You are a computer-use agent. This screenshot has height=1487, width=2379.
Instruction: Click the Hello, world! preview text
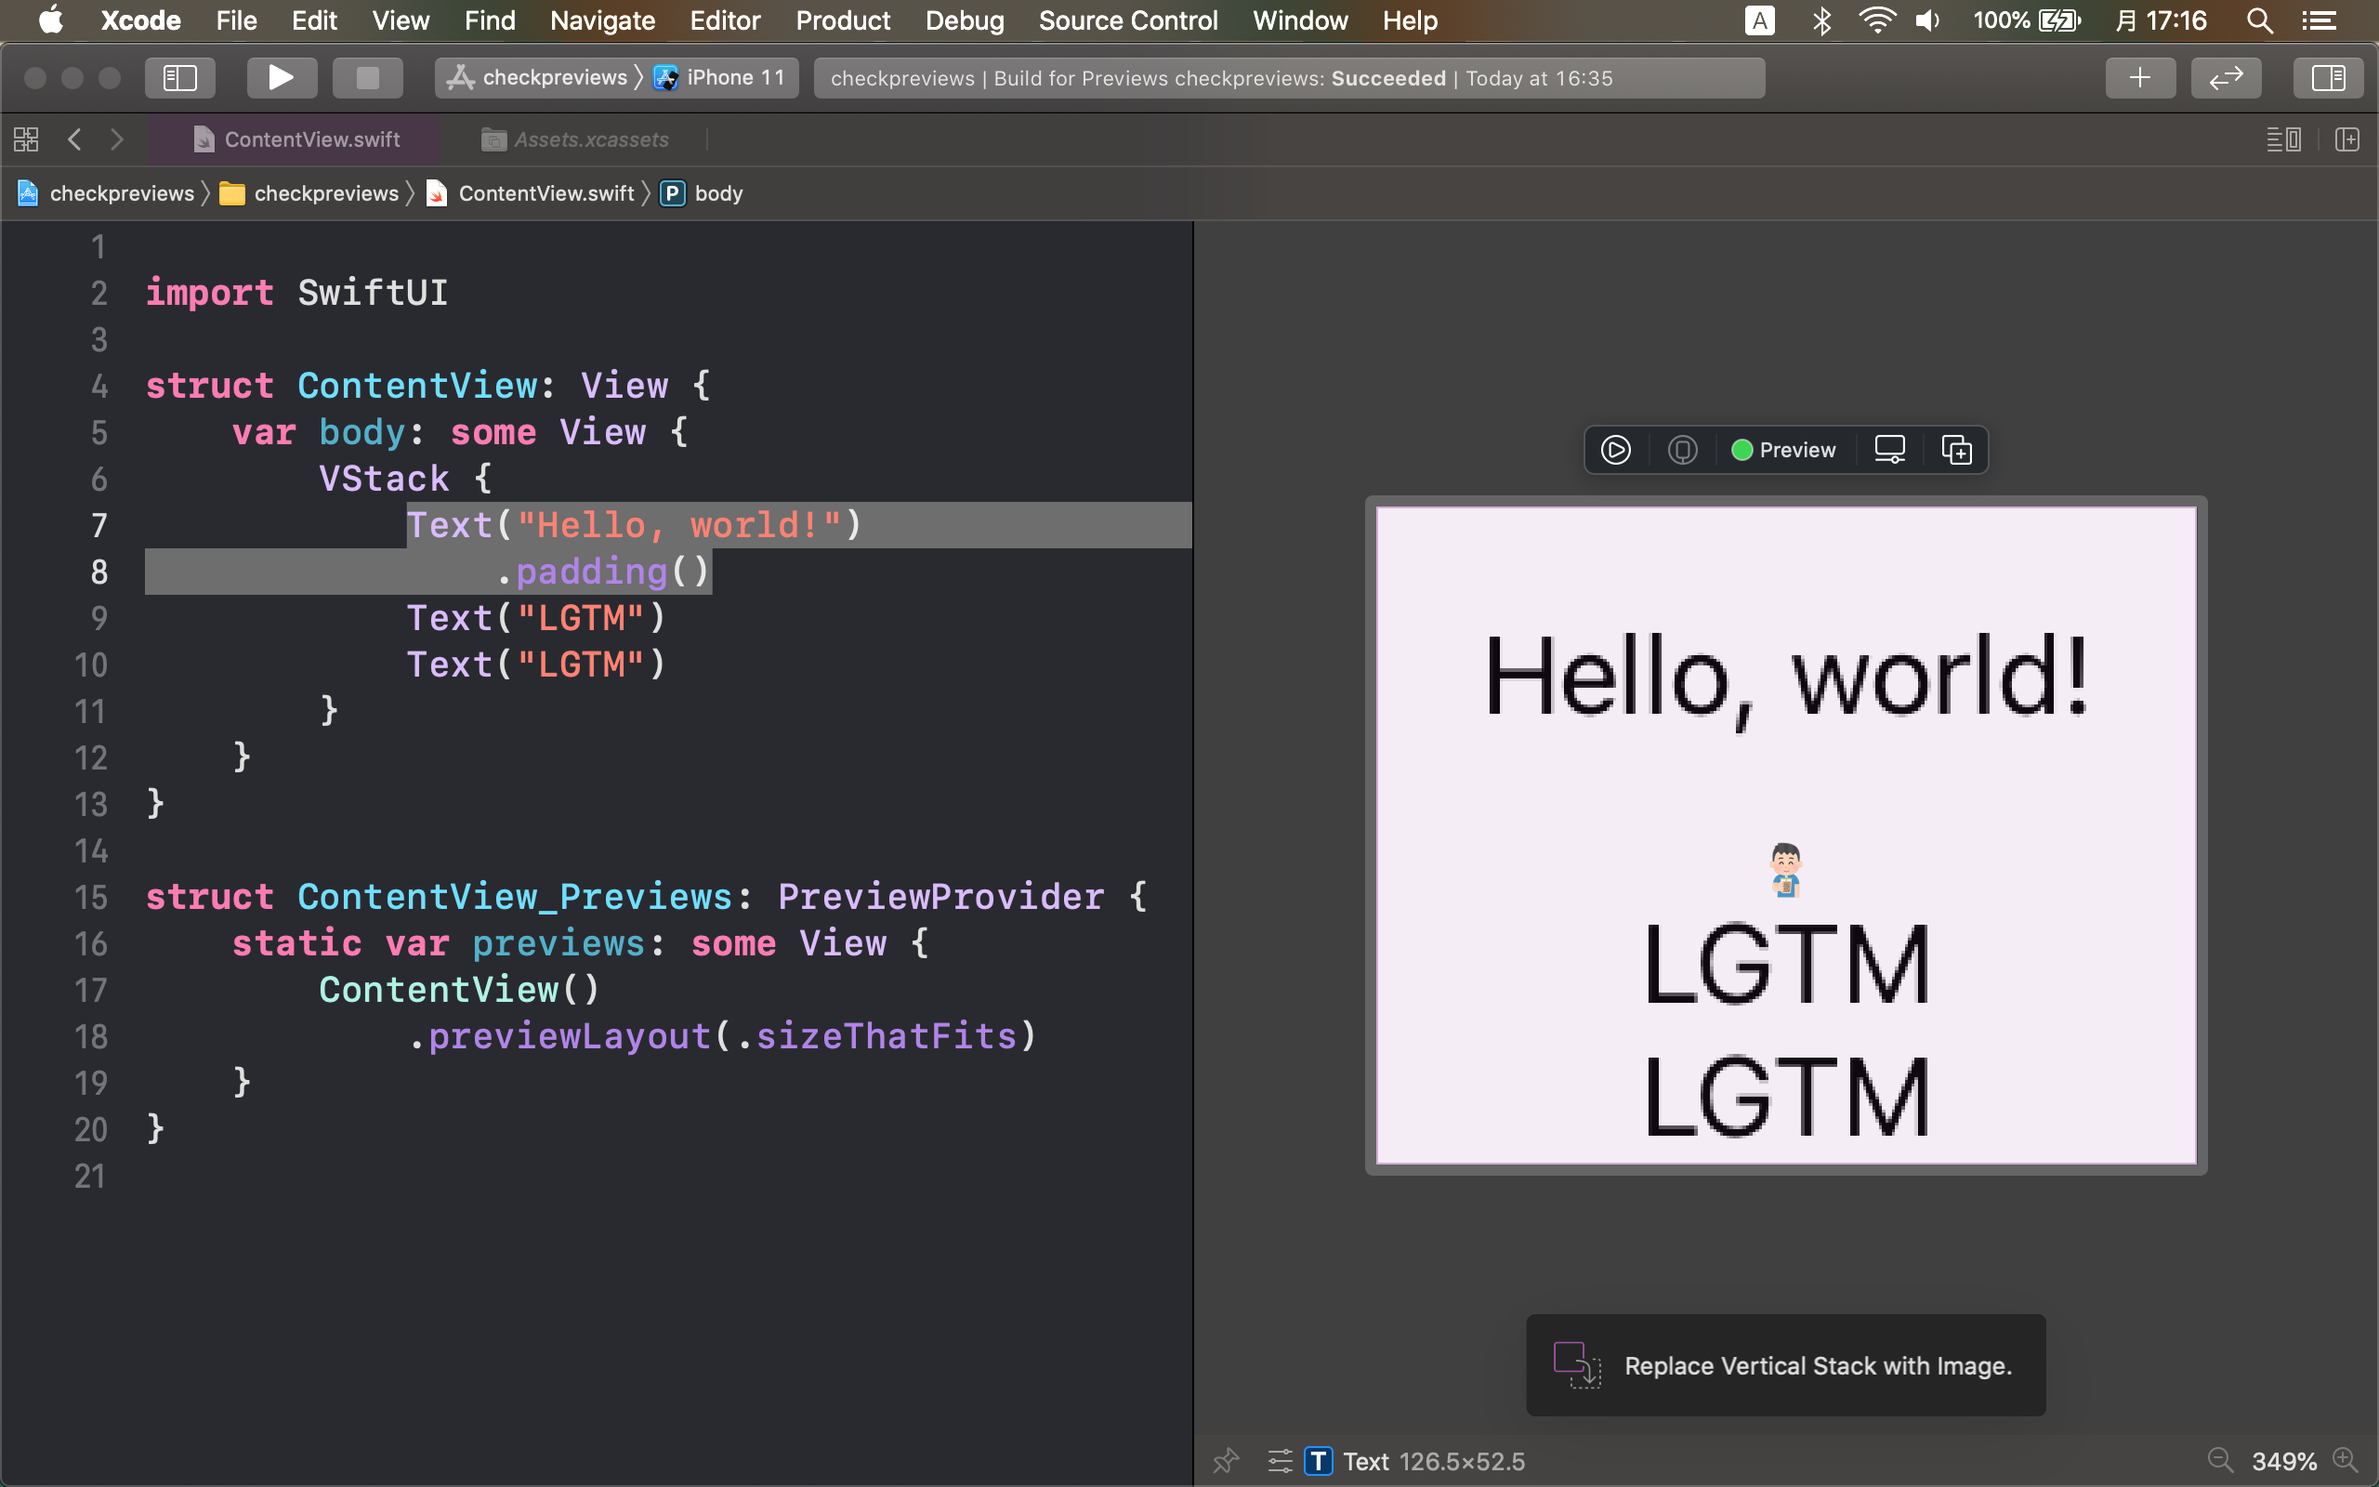(1785, 678)
